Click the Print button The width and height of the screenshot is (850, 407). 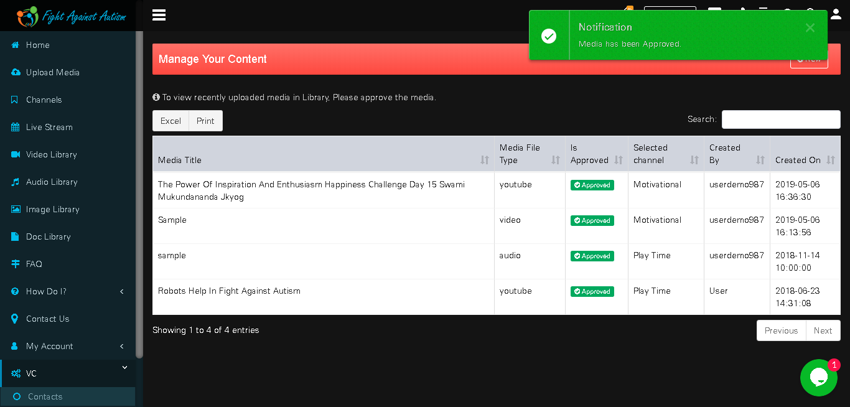205,121
